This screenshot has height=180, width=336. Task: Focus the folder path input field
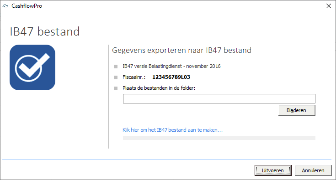point(219,98)
